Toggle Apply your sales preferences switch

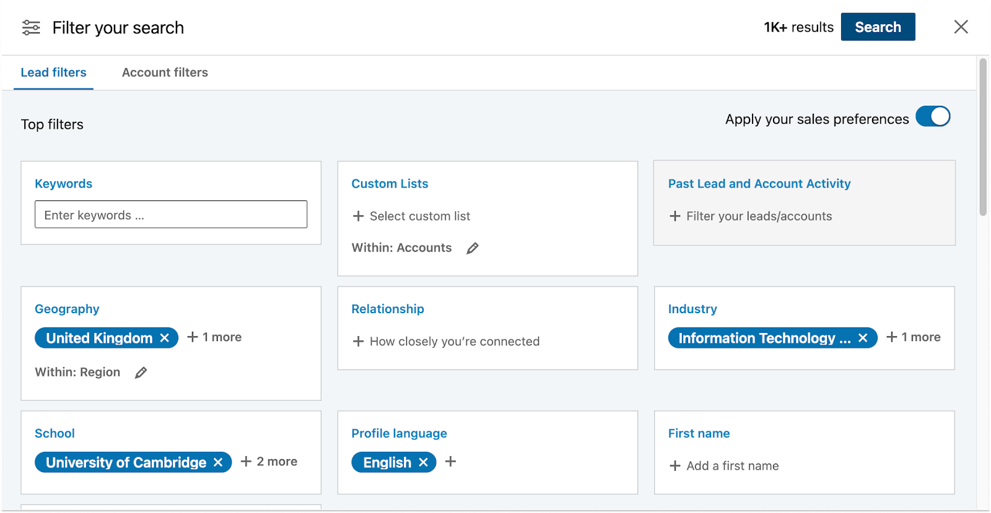(933, 117)
